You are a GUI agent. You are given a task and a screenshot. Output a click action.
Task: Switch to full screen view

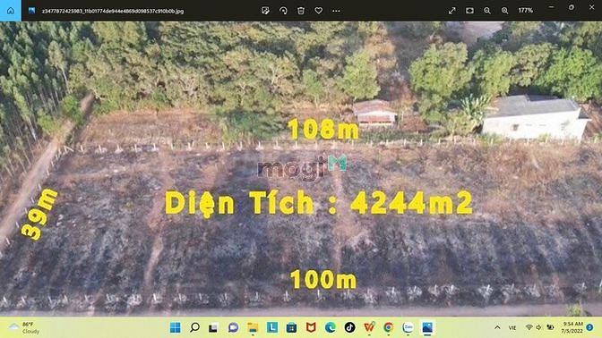[451, 11]
